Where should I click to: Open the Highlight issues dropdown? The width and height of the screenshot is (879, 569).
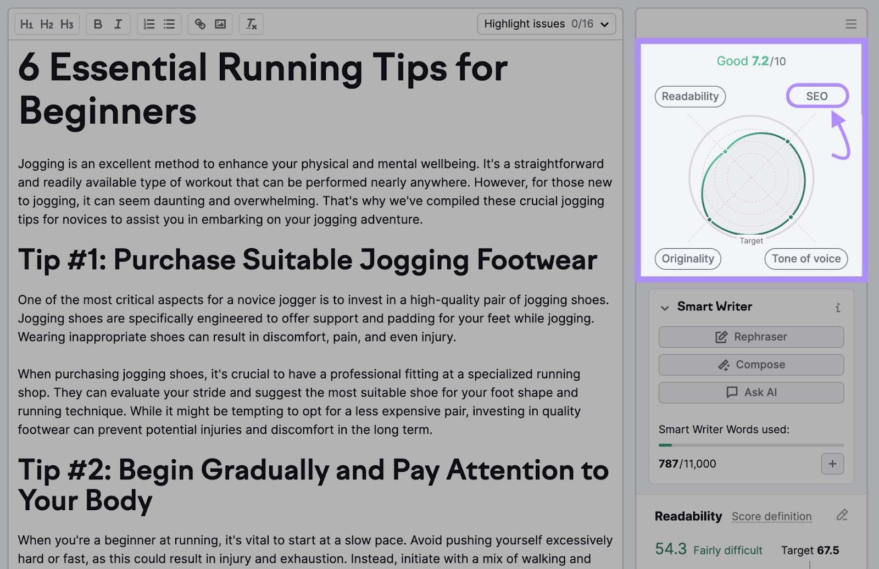(x=546, y=24)
